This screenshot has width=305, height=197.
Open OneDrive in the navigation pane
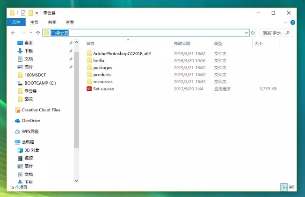click(31, 121)
